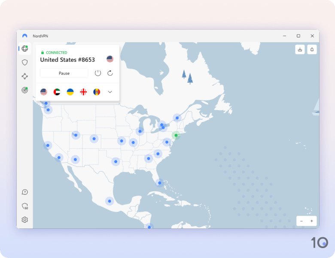This screenshot has width=335, height=258.
Task: Expand the recent connections chevron
Action: (110, 92)
